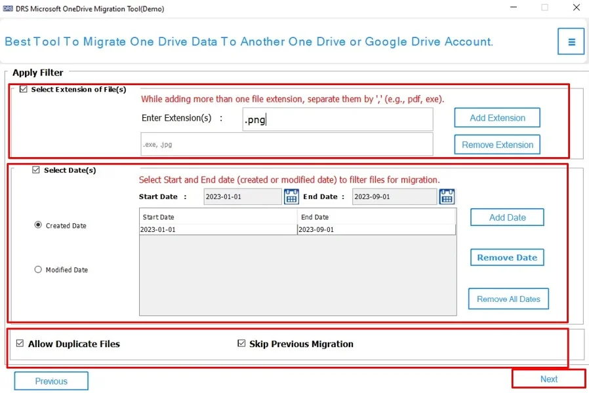Go back using the Previous button
The height and width of the screenshot is (393, 589).
tap(51, 381)
